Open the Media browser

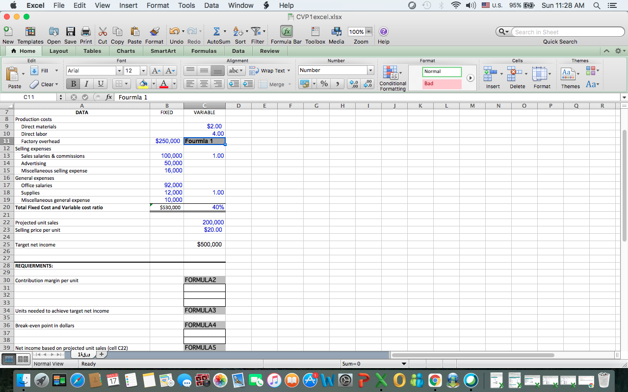point(337,31)
